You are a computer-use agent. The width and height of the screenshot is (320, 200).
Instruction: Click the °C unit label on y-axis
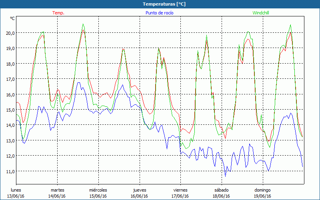(x=12, y=18)
